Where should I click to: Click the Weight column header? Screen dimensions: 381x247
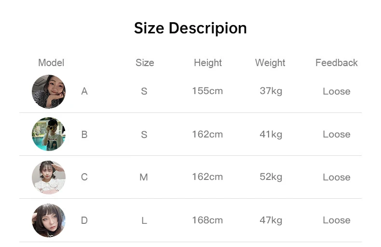pyautogui.click(x=270, y=63)
